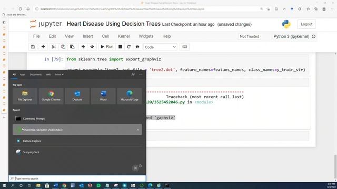This screenshot has width=337, height=189.
Task: Open Task View on the taskbar
Action: 29,185
